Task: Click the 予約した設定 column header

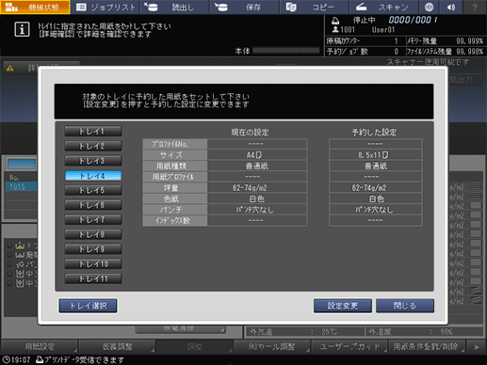Action: tap(374, 132)
